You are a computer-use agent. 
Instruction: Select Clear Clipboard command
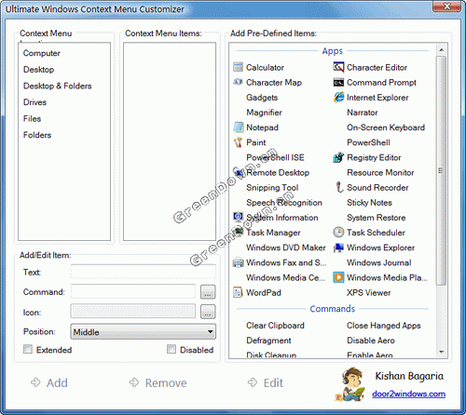[x=275, y=326]
